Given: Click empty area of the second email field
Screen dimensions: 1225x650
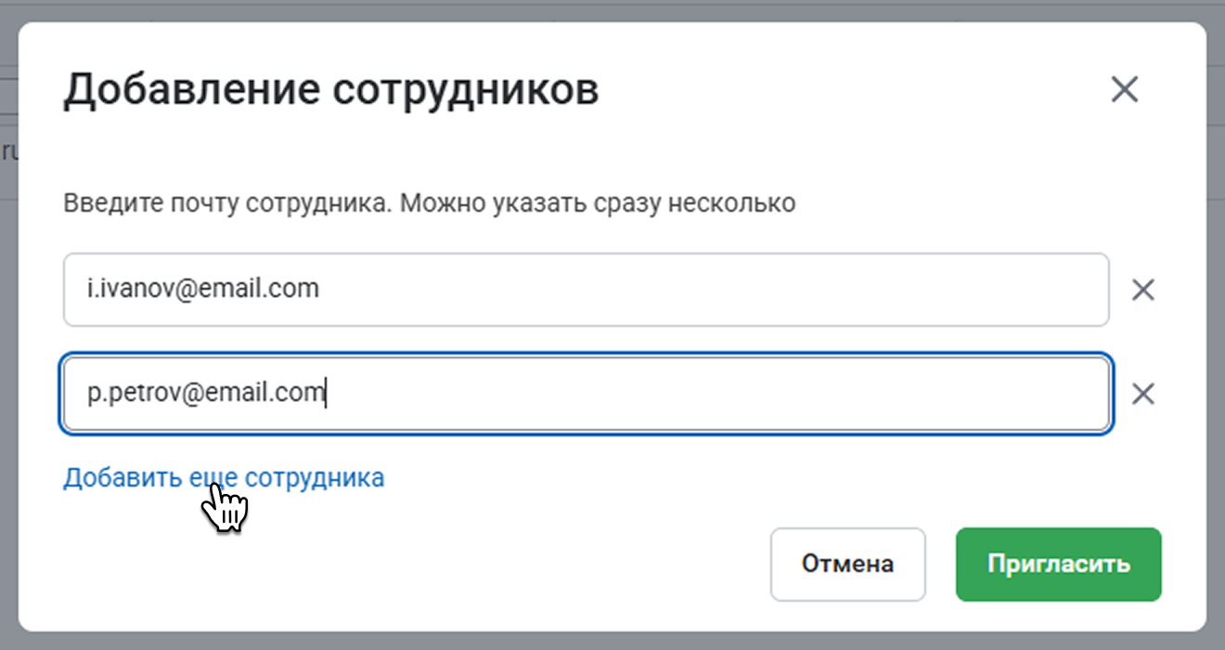Looking at the screenshot, I should (742, 394).
